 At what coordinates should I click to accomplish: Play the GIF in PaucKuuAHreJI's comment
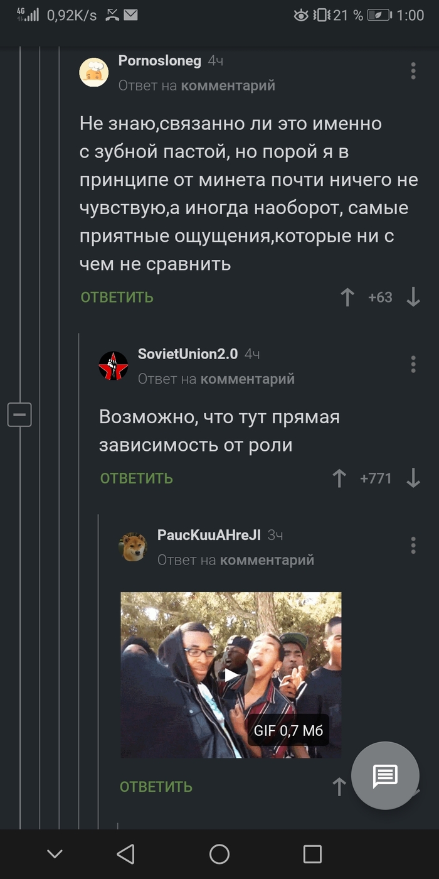pos(231,675)
